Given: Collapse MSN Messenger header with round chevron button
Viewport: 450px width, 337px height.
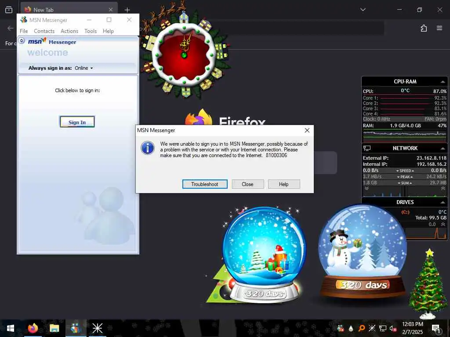Looking at the screenshot, I should coord(22,41).
